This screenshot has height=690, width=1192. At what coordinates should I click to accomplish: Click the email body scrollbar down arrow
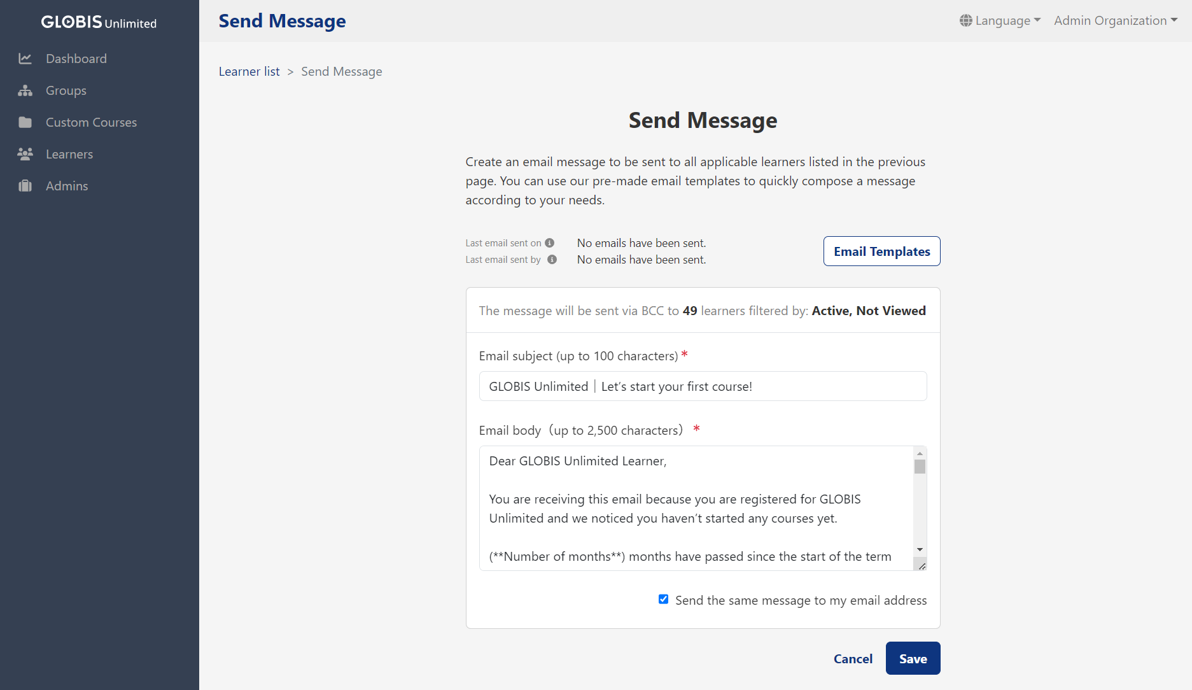[920, 549]
